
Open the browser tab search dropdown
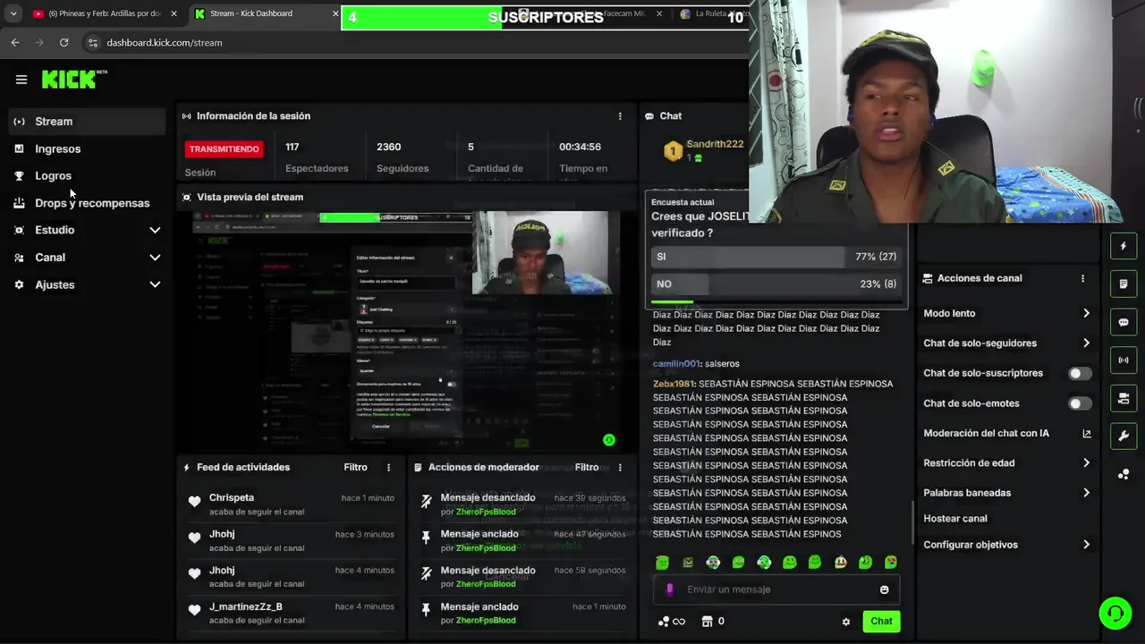pyautogui.click(x=13, y=13)
